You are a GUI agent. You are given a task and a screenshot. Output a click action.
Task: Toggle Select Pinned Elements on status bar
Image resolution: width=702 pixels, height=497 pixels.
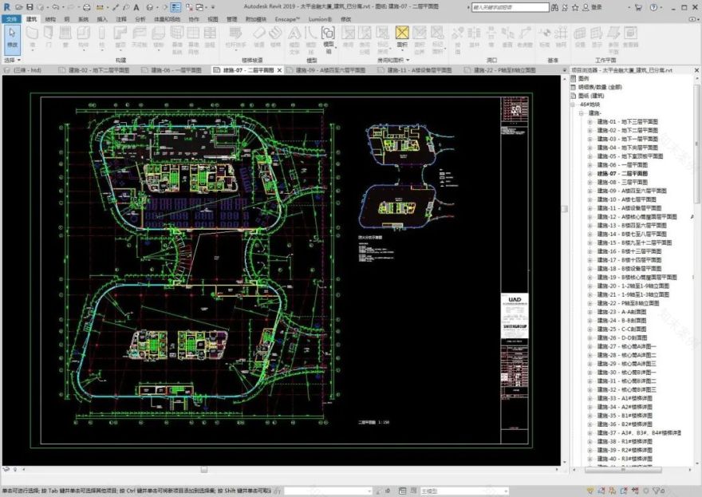[x=612, y=492]
